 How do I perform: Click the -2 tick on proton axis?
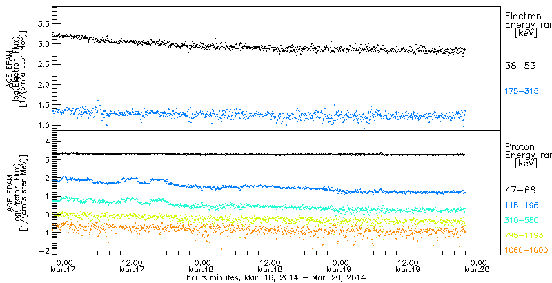coord(43,251)
